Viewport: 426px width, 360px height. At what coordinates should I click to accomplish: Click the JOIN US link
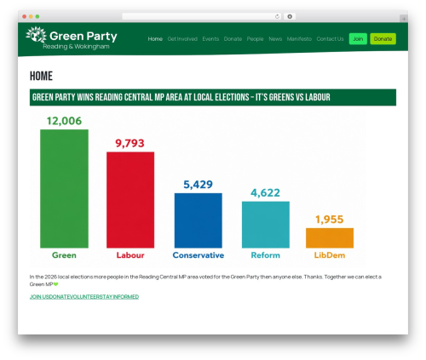coord(39,297)
